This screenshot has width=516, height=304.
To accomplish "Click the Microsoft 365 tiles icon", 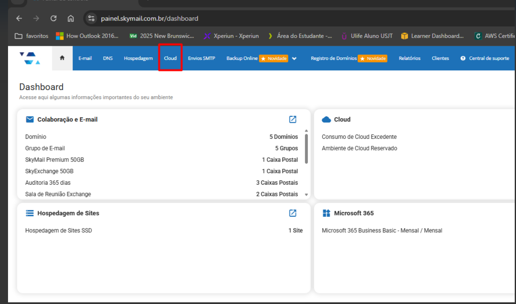I will [x=326, y=213].
